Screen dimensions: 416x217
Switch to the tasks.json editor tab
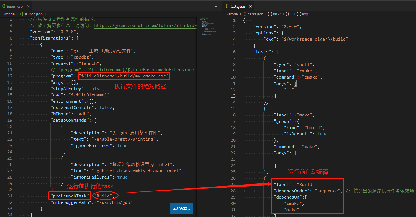(238, 6)
